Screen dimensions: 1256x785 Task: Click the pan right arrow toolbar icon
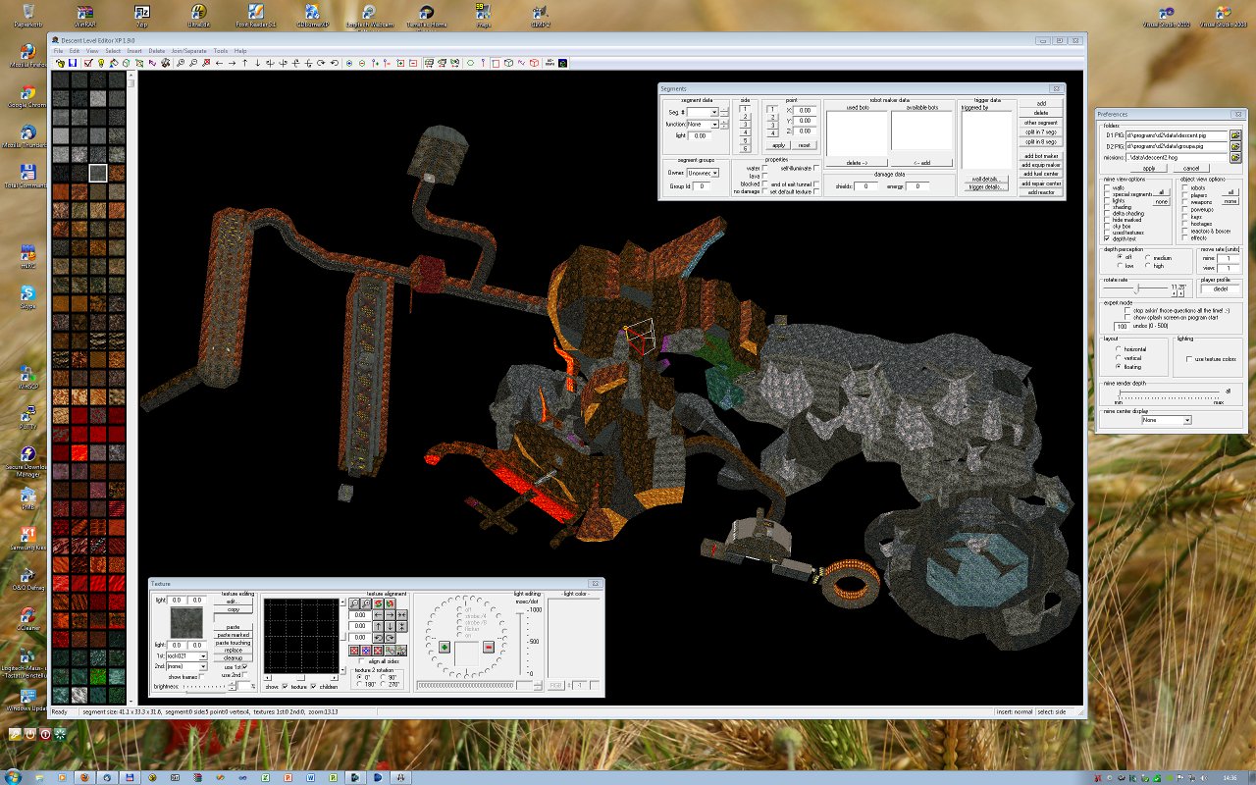coord(232,63)
